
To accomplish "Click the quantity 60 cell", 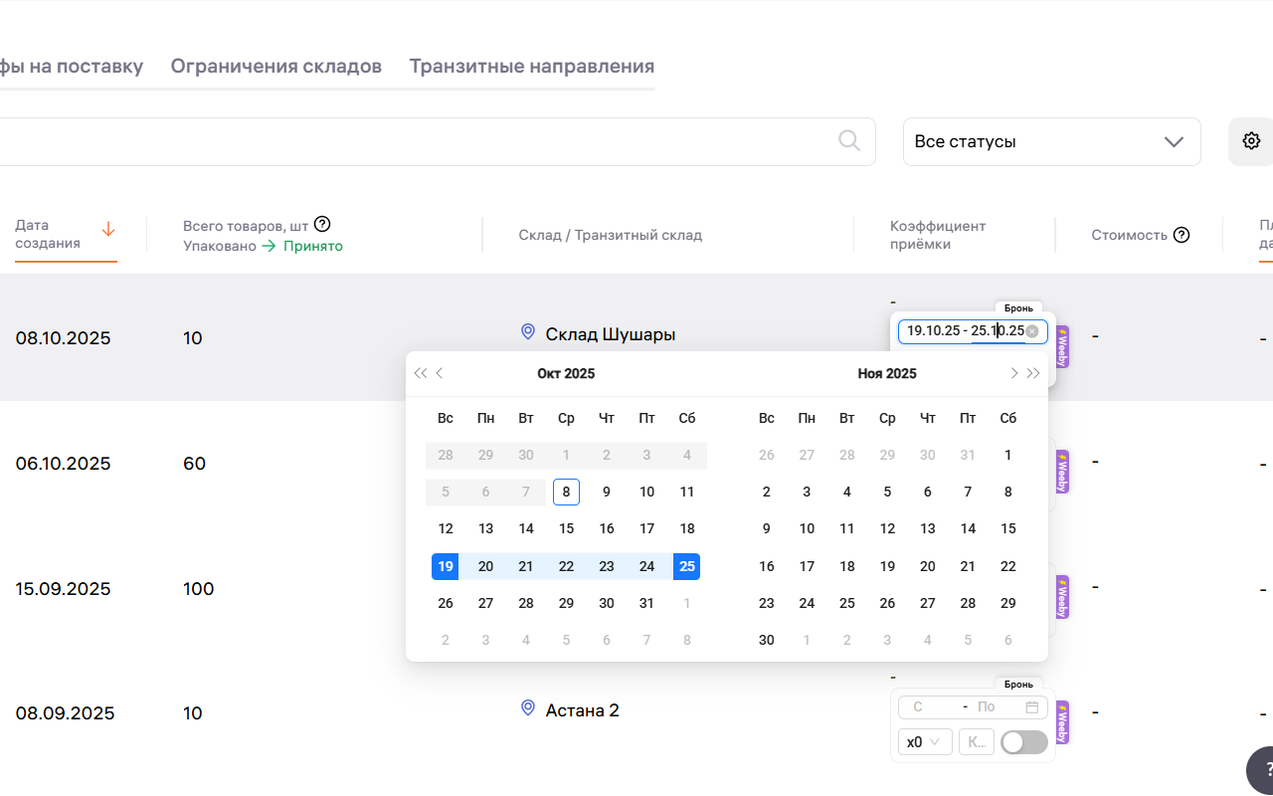I will pyautogui.click(x=194, y=464).
